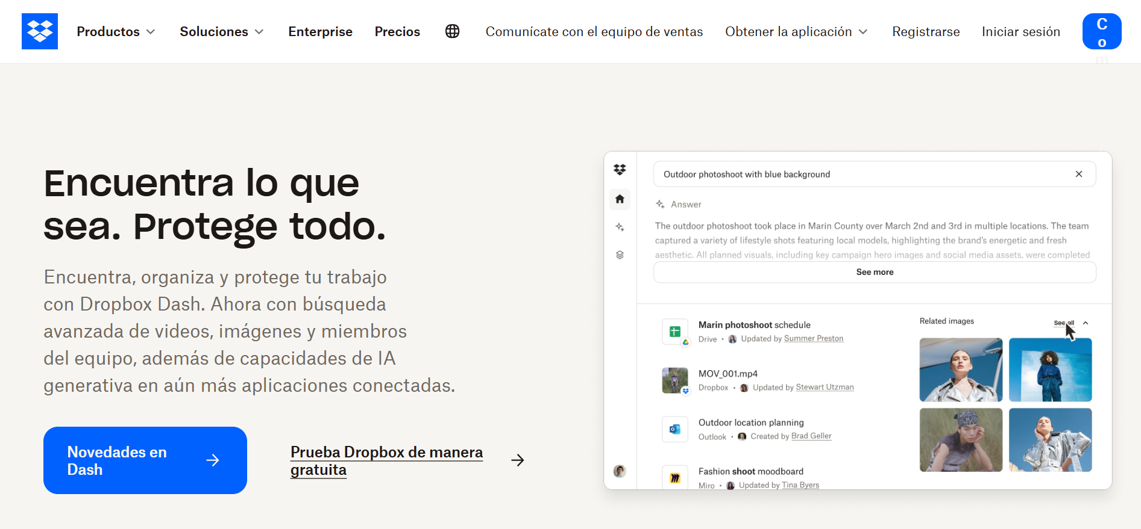This screenshot has width=1141, height=529.
Task: Click Iniciar sesión to sign in
Action: (1020, 31)
